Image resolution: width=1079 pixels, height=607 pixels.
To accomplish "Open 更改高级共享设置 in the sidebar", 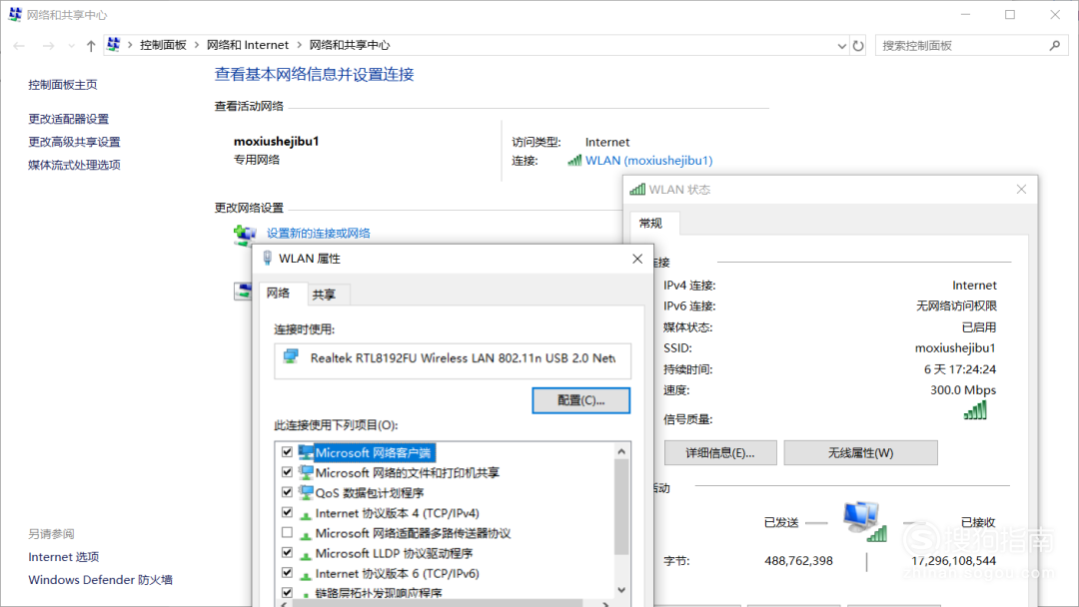I will click(x=74, y=142).
